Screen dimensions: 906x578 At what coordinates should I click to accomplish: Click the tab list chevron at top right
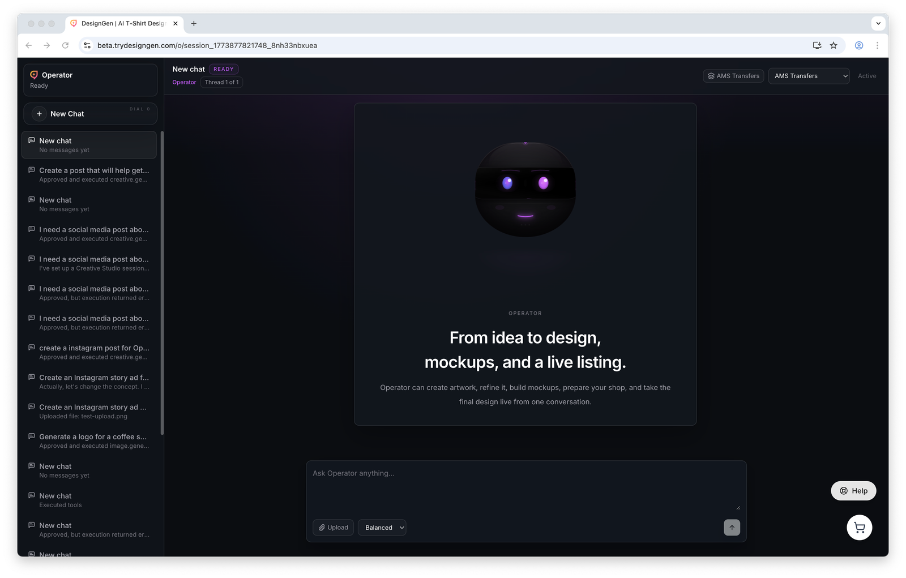pyautogui.click(x=878, y=23)
